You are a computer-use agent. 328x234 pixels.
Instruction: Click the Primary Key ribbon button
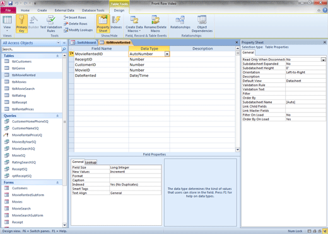[x=21, y=24]
